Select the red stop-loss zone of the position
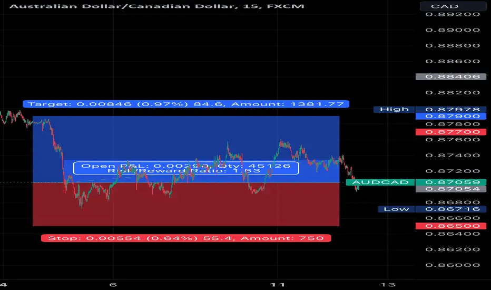Screen dimensions: 491x290 coord(186,204)
